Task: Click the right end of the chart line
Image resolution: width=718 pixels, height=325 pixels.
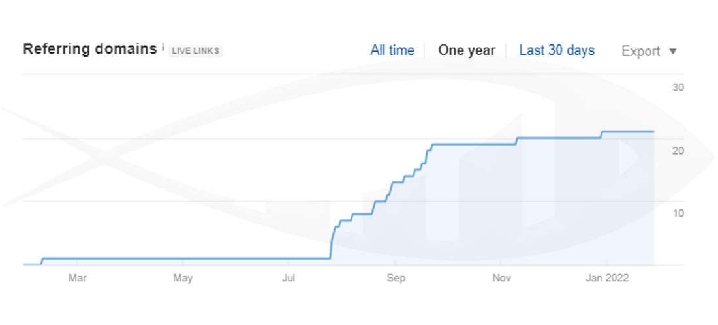Action: (x=653, y=132)
